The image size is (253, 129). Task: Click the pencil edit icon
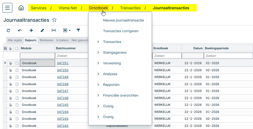[43, 30]
